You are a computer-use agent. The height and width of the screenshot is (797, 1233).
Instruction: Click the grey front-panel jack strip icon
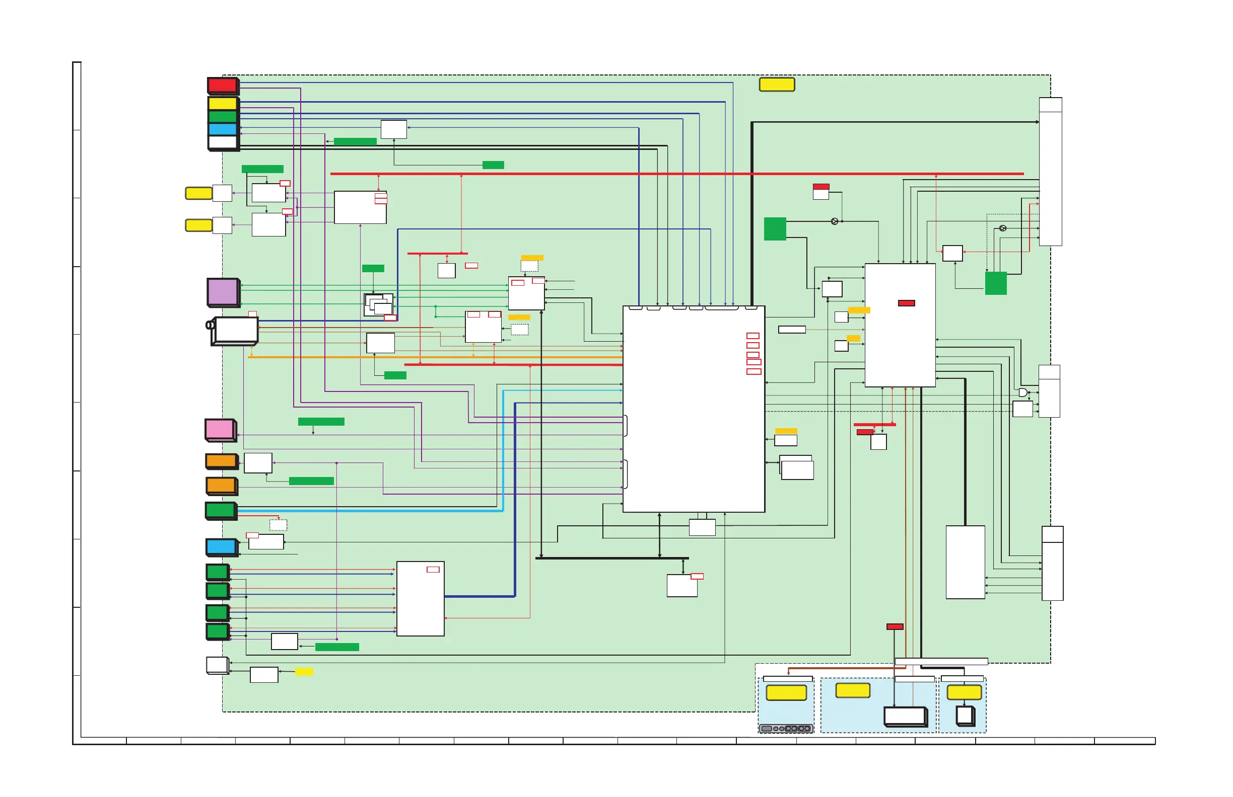(x=786, y=729)
